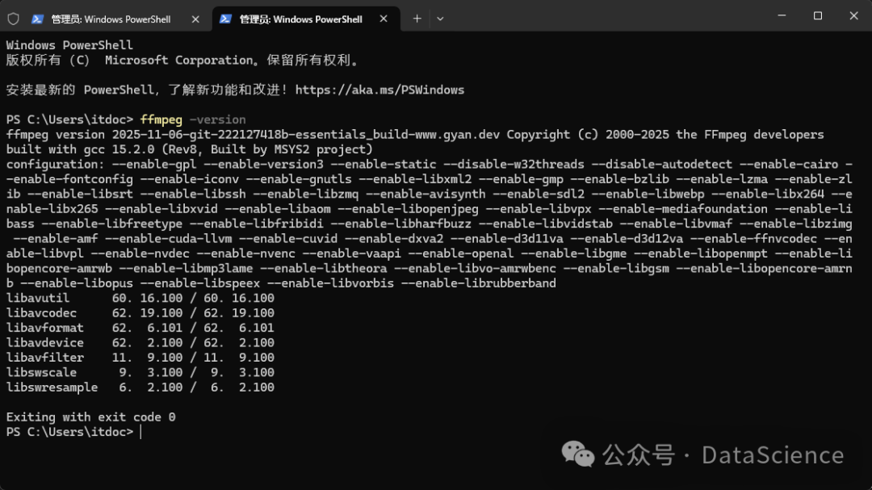Click 'built with gcc 15.2.0' line
This screenshot has height=490, width=872.
click(x=189, y=149)
